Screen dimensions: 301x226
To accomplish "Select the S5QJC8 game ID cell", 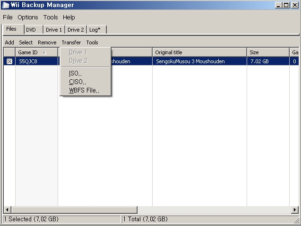I will [x=36, y=61].
